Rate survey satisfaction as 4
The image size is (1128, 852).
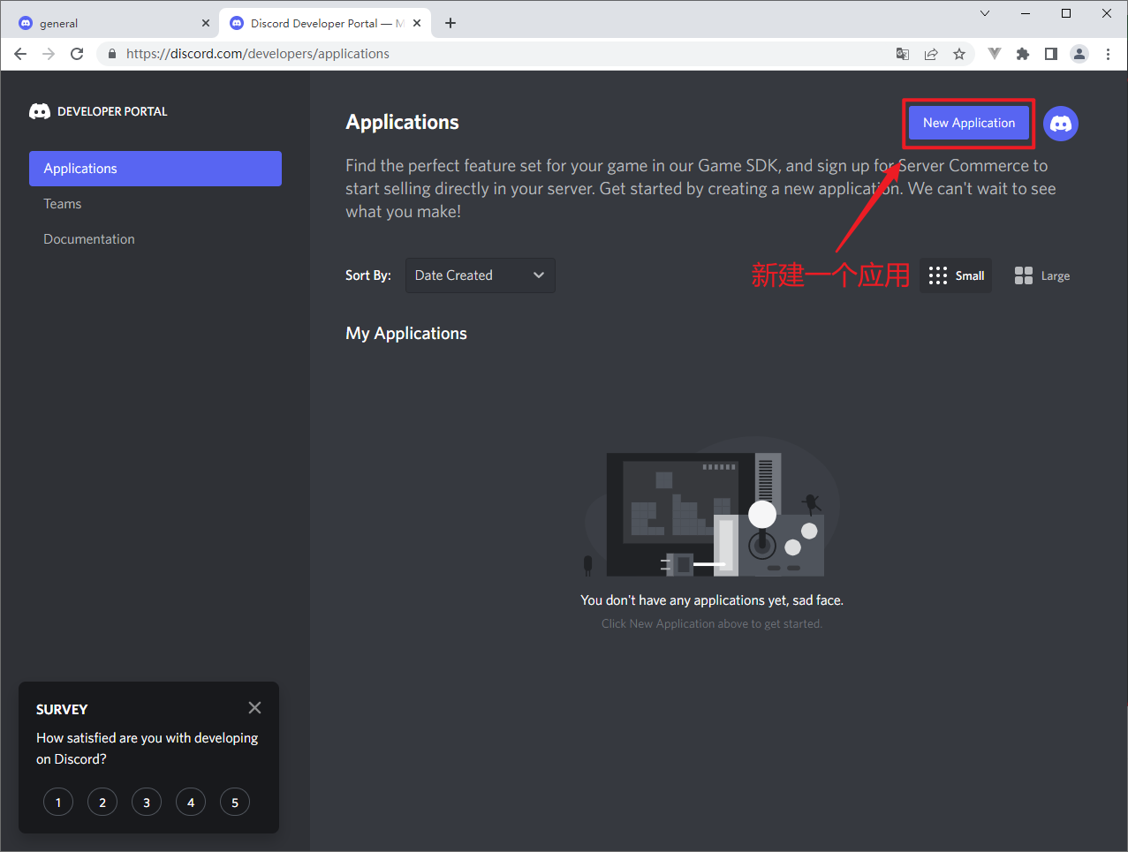click(x=191, y=803)
